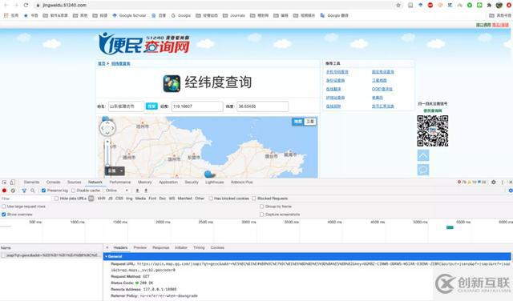The height and width of the screenshot is (301, 513).
Task: Bookmark this page with the star
Action: [398, 6]
